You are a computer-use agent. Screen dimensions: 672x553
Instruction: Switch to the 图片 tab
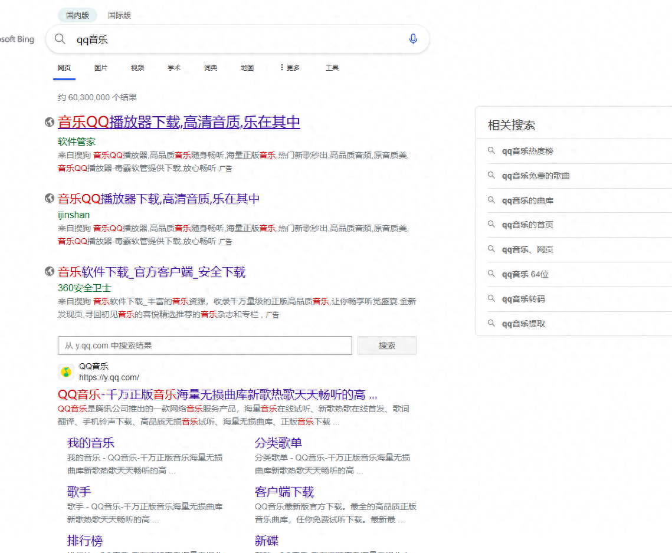pyautogui.click(x=101, y=67)
